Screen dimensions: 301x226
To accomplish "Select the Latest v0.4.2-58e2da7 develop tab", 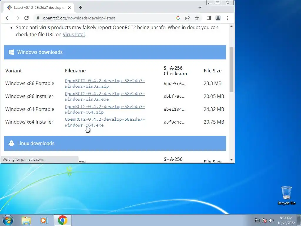I will (39, 8).
